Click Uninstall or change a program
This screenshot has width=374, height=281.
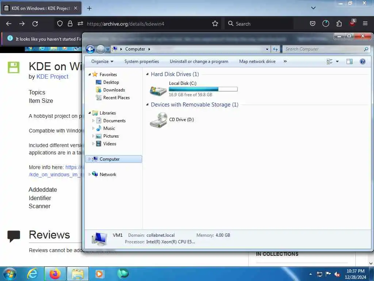(199, 61)
